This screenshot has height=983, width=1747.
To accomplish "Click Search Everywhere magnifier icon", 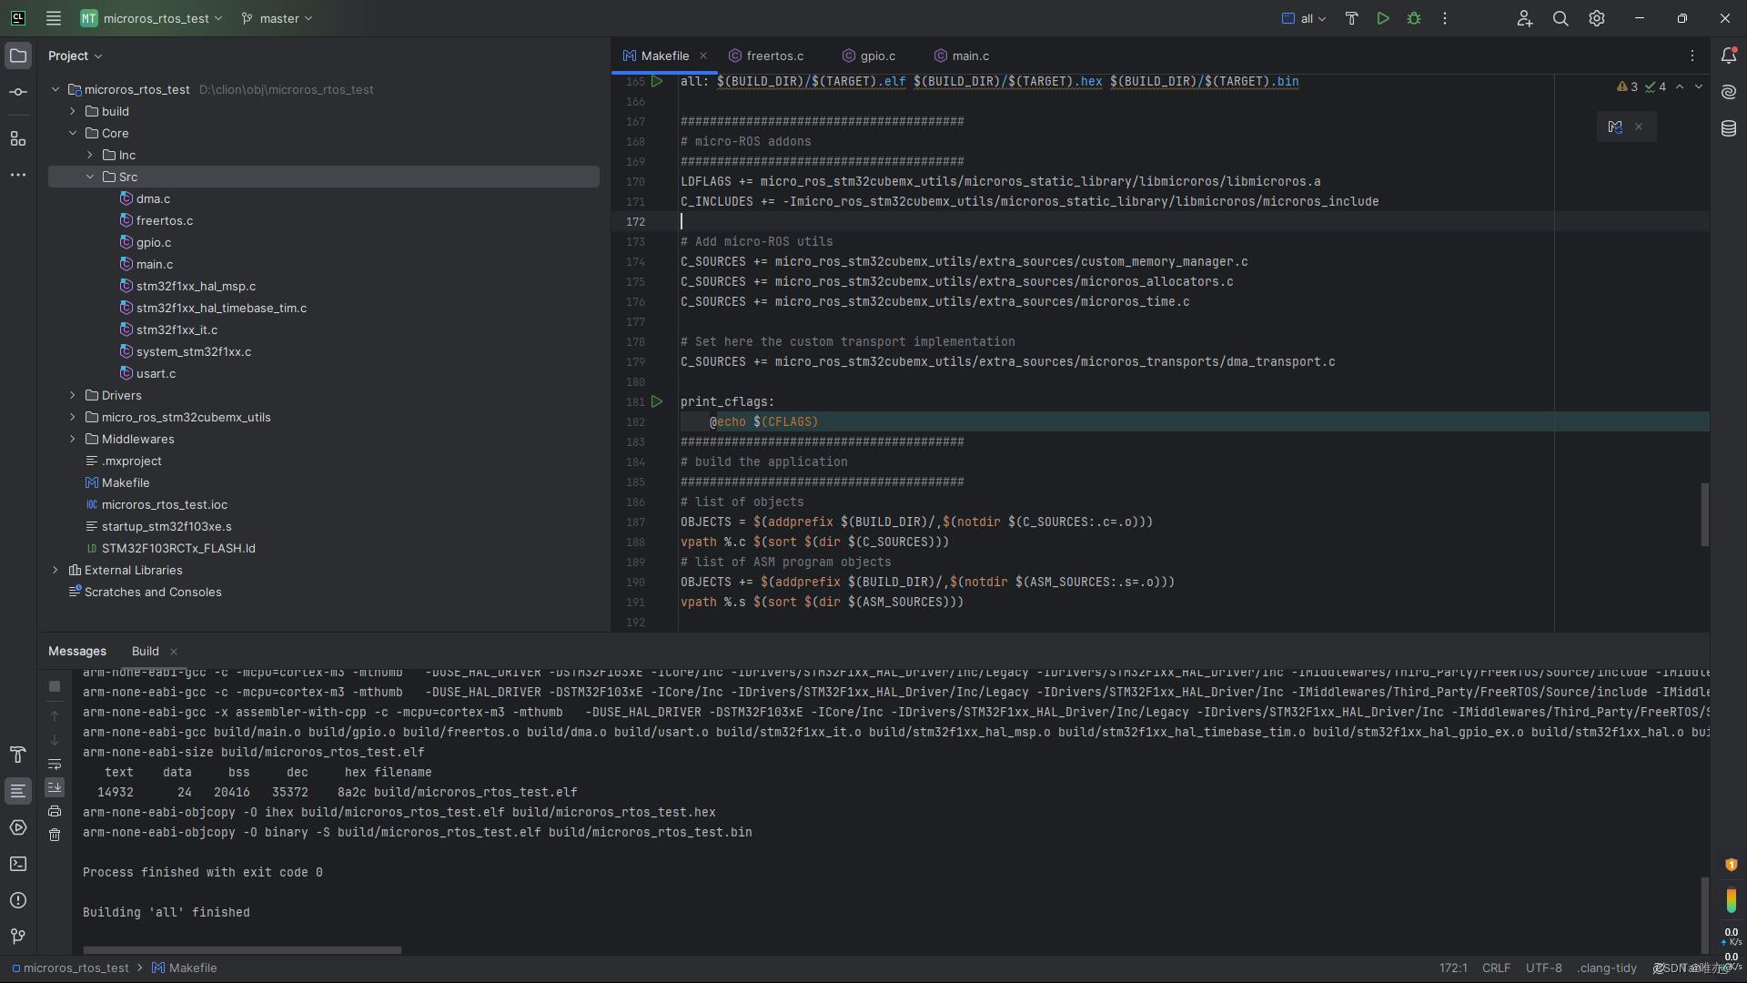I will tap(1560, 18).
